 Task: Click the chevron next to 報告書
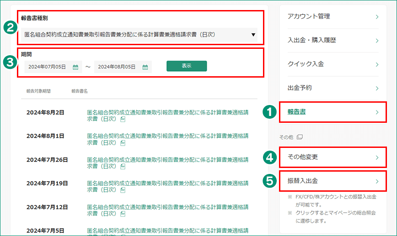click(377, 112)
